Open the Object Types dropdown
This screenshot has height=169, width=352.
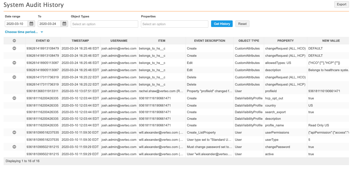[104, 24]
